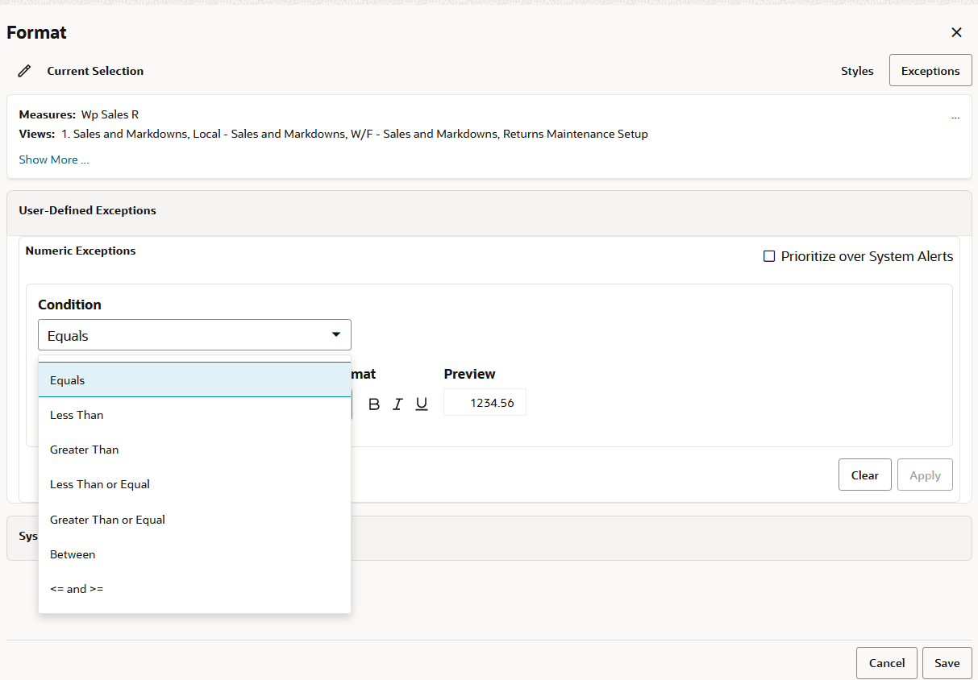
Task: Switch to the Styles tab
Action: [x=857, y=70]
